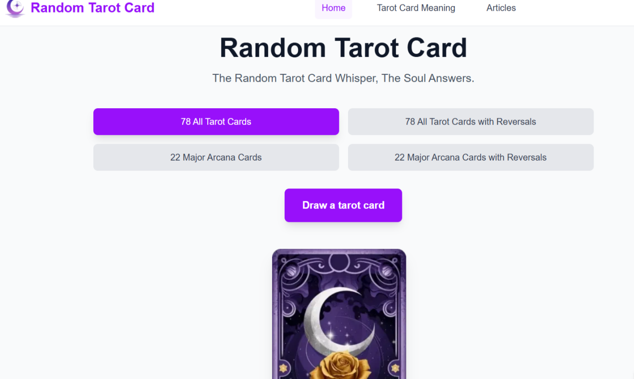Click the large Random Tarot Card page heading

343,48
